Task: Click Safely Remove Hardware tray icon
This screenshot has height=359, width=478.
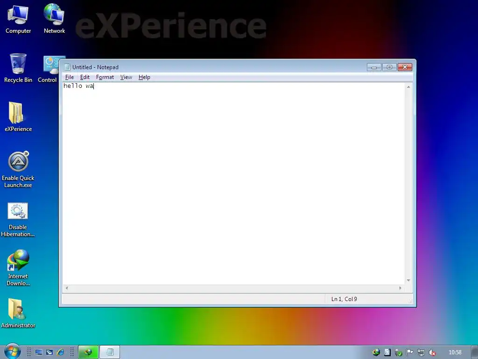Action: [399, 352]
